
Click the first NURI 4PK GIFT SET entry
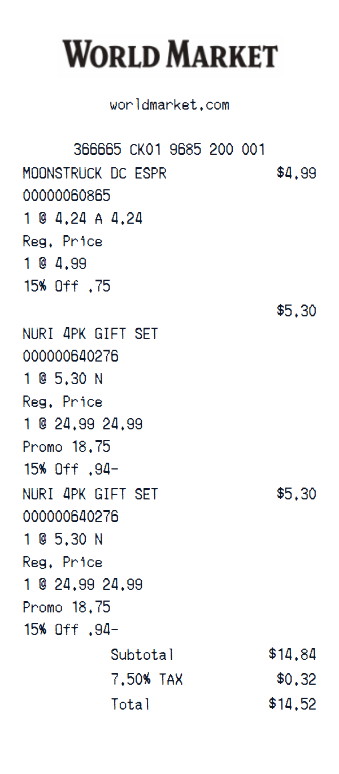click(x=90, y=334)
